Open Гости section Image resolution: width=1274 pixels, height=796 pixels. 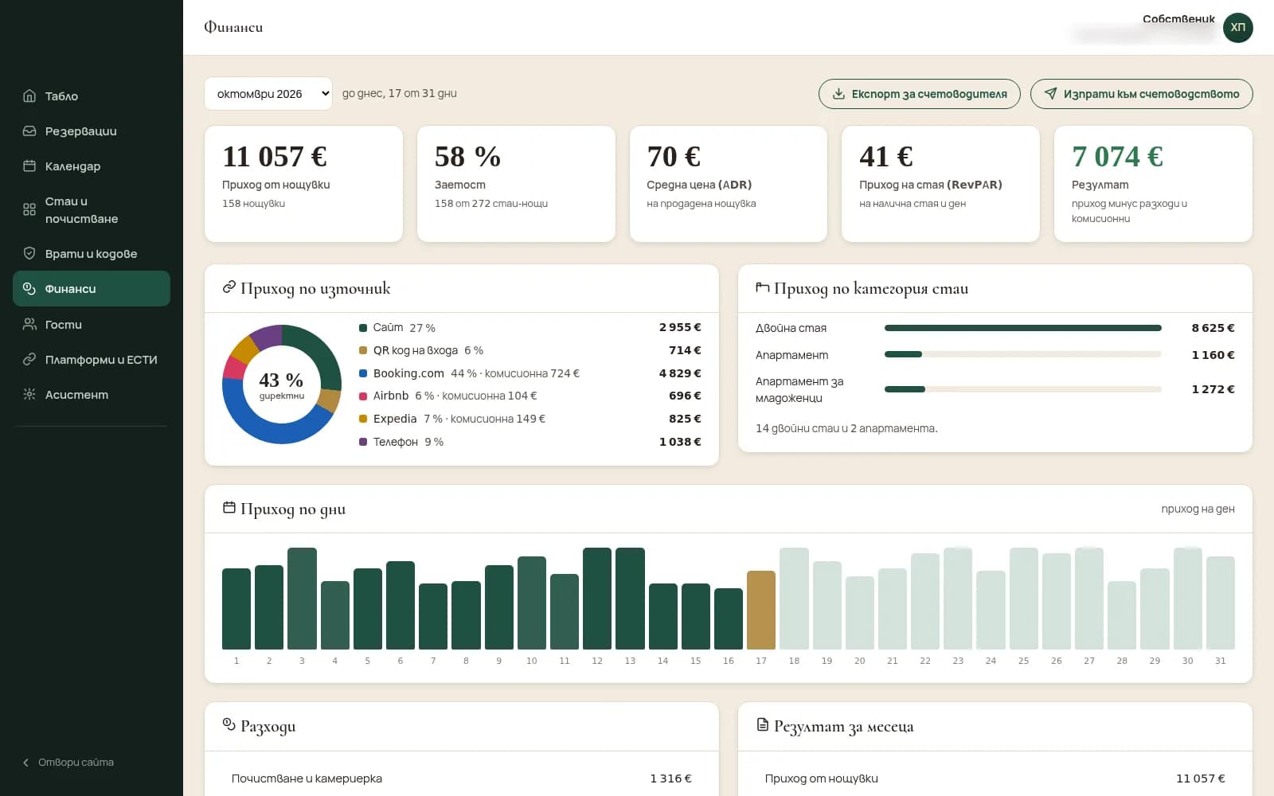(x=92, y=324)
